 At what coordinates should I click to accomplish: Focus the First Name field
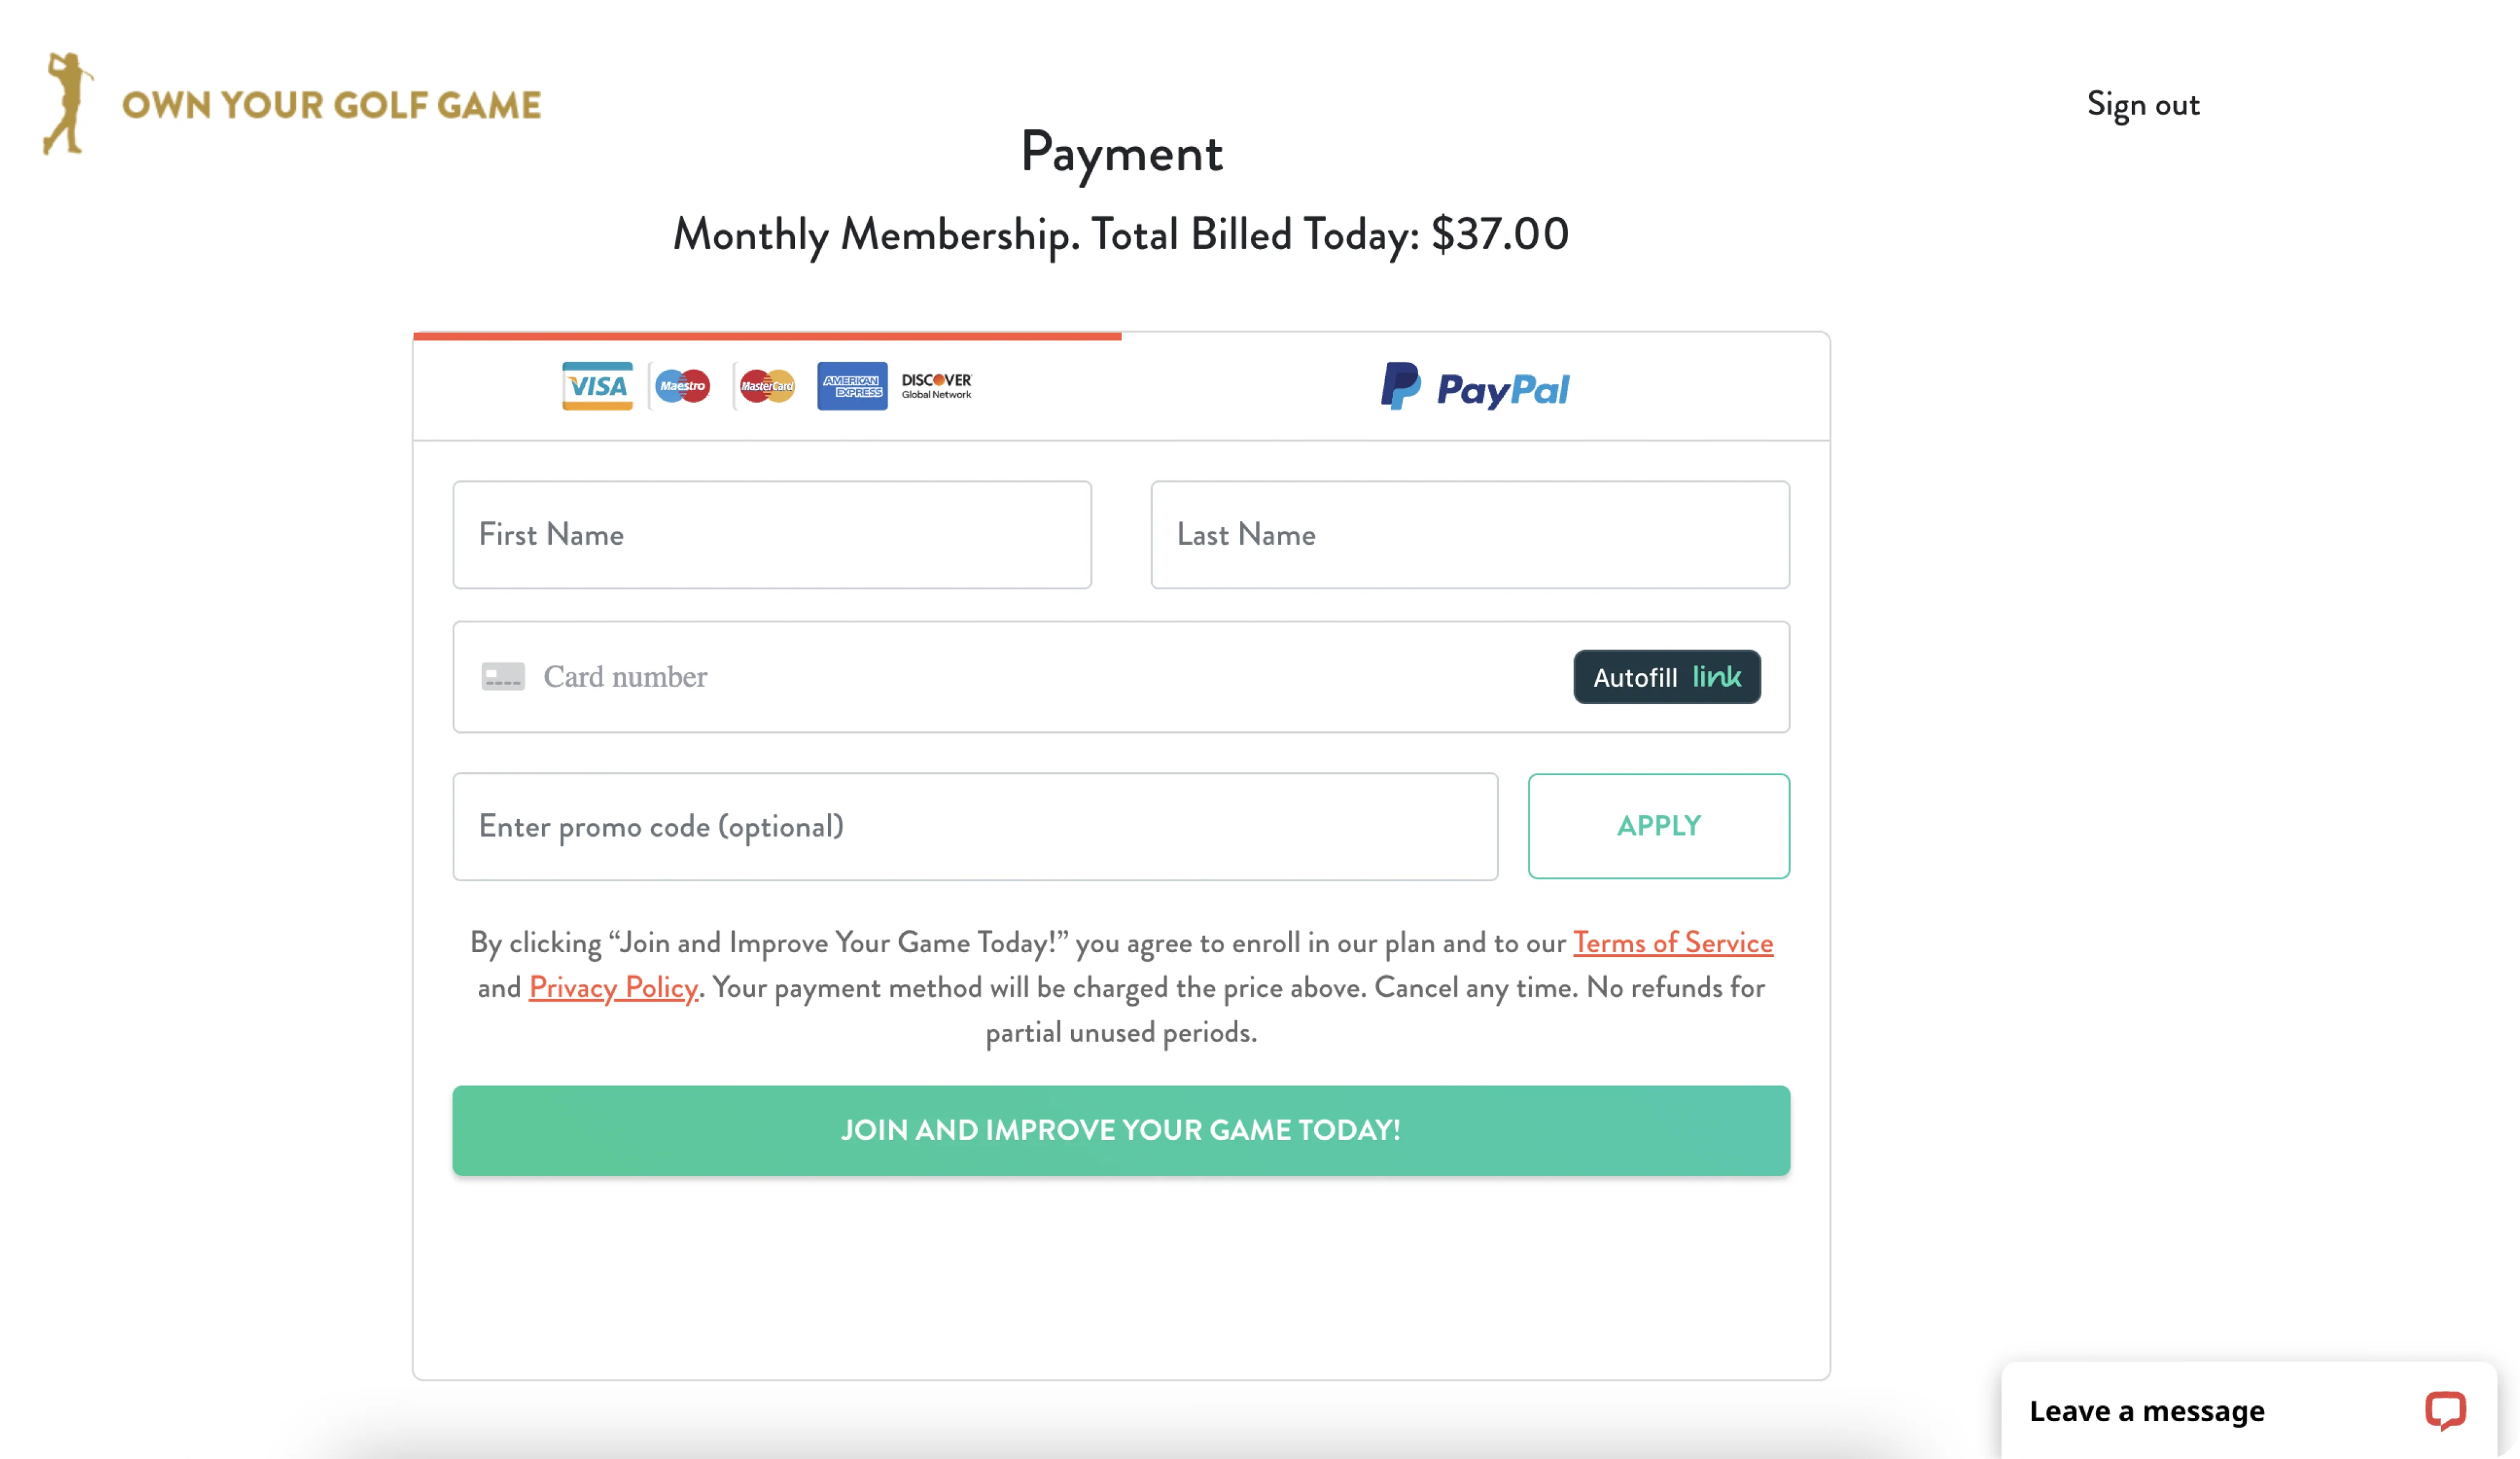[771, 535]
